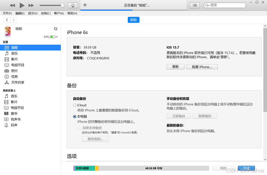Screen dimensions: 267x175
Task: Click the 恢复 iPhone... button
Action: pyautogui.click(x=202, y=67)
